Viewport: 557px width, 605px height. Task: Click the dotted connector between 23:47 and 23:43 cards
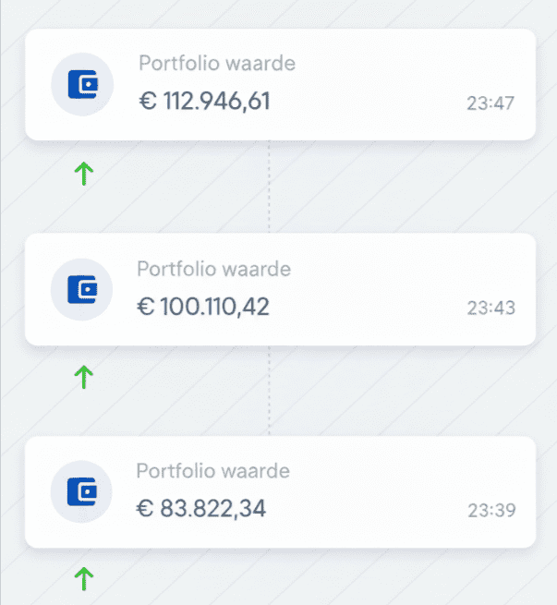(x=269, y=186)
